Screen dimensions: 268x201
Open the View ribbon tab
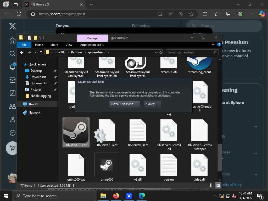[69, 45]
